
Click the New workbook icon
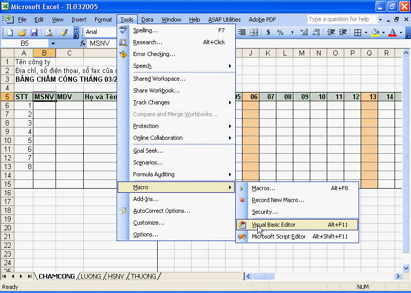[x=9, y=32]
